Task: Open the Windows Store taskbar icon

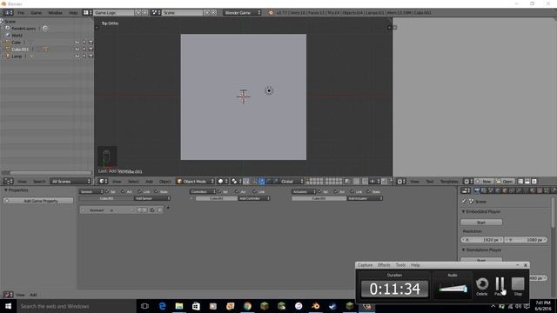Action: 196,306
